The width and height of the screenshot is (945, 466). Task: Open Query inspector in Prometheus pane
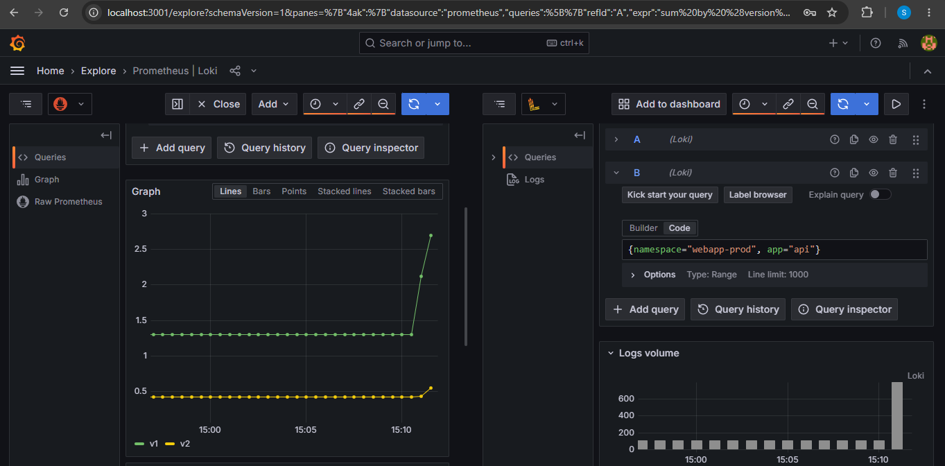tap(371, 148)
